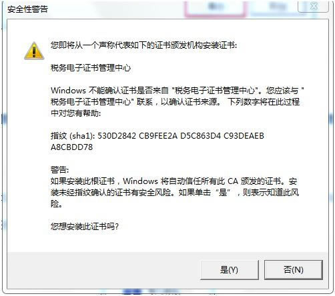Decline installation with the 否(N) button

point(294,270)
